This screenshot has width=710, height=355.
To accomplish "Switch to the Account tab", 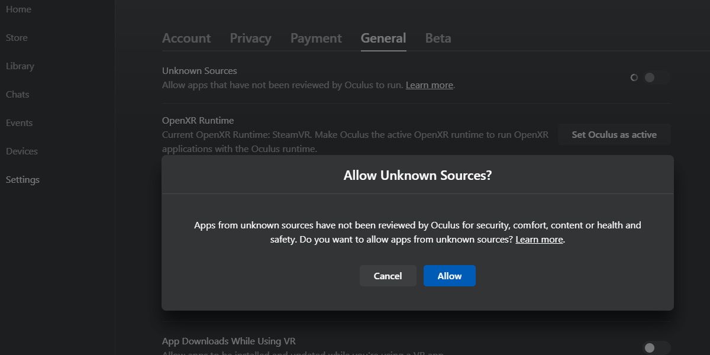I will pos(186,38).
